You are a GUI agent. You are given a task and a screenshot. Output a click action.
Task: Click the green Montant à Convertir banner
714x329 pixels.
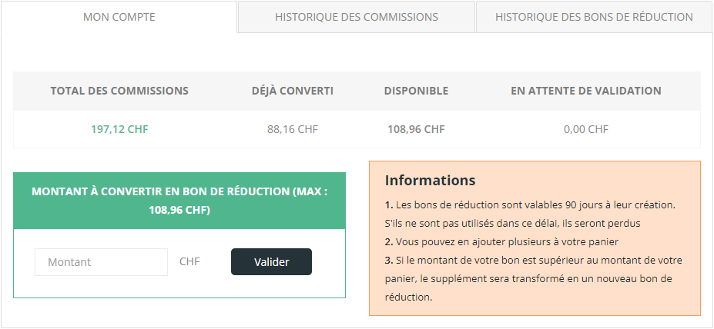pyautogui.click(x=179, y=201)
